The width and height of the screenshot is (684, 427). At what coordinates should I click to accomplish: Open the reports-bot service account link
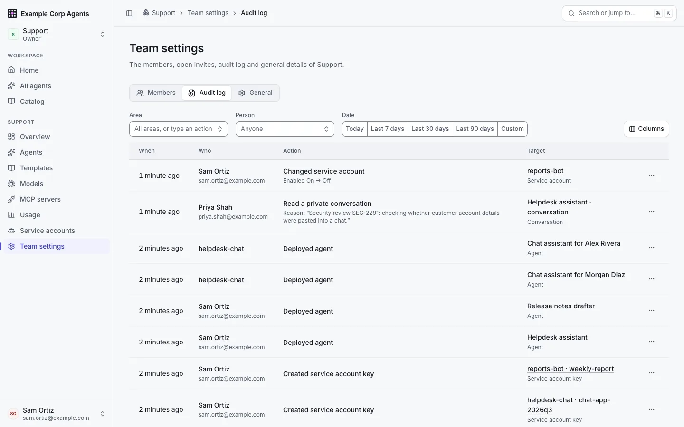point(545,171)
